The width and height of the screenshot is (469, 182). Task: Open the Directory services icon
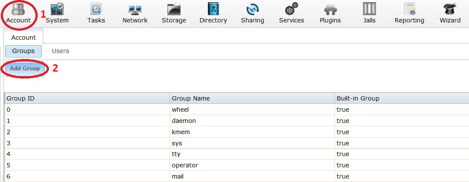click(x=213, y=9)
